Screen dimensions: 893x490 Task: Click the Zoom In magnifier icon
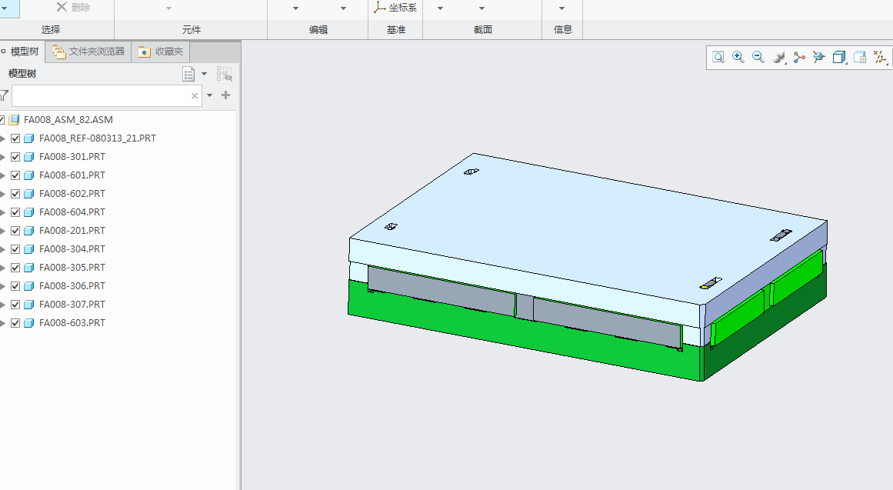pyautogui.click(x=738, y=57)
